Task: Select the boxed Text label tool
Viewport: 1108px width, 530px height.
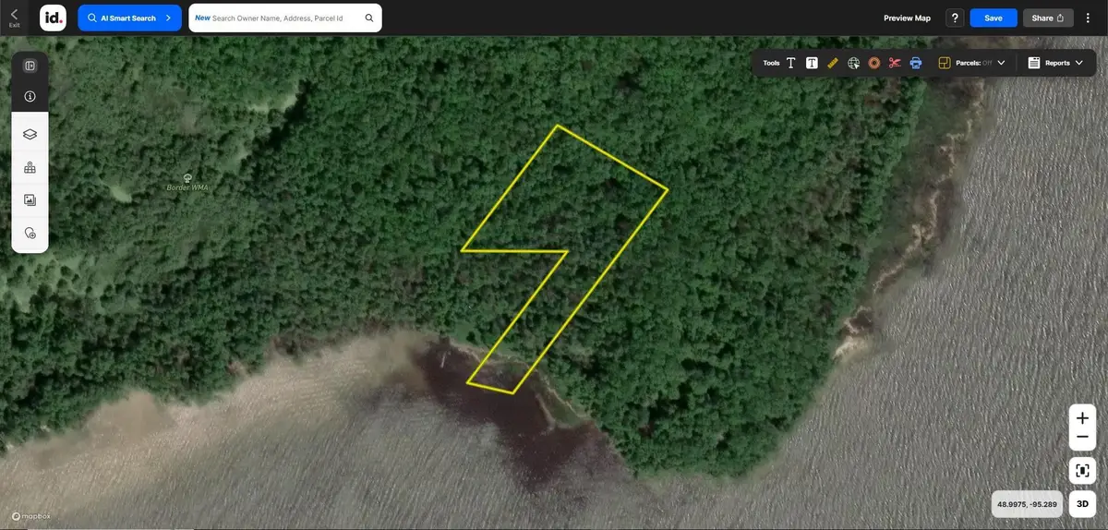Action: 812,63
